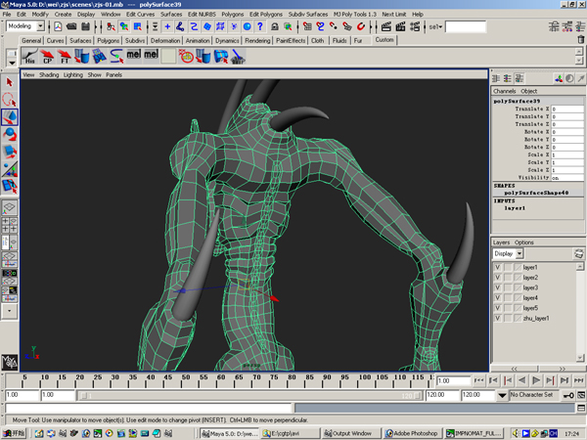Viewport: 587px width, 440px height.
Task: Toggle visibility V box for layer4
Action: point(498,298)
